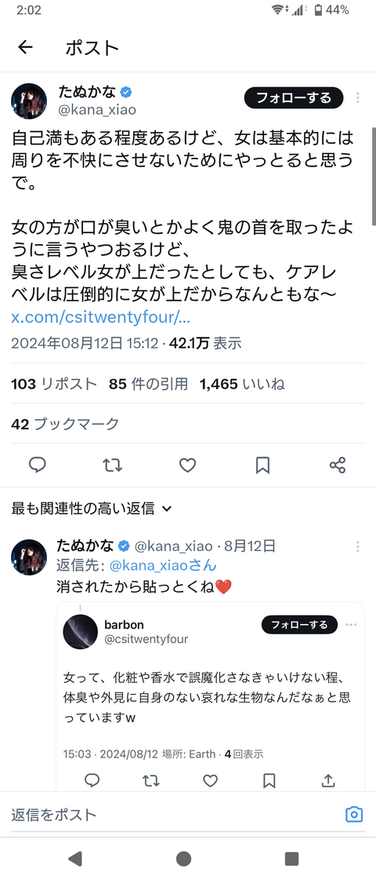The height and width of the screenshot is (880, 376).
Task: Tap the Android home circle button
Action: pyautogui.click(x=183, y=859)
